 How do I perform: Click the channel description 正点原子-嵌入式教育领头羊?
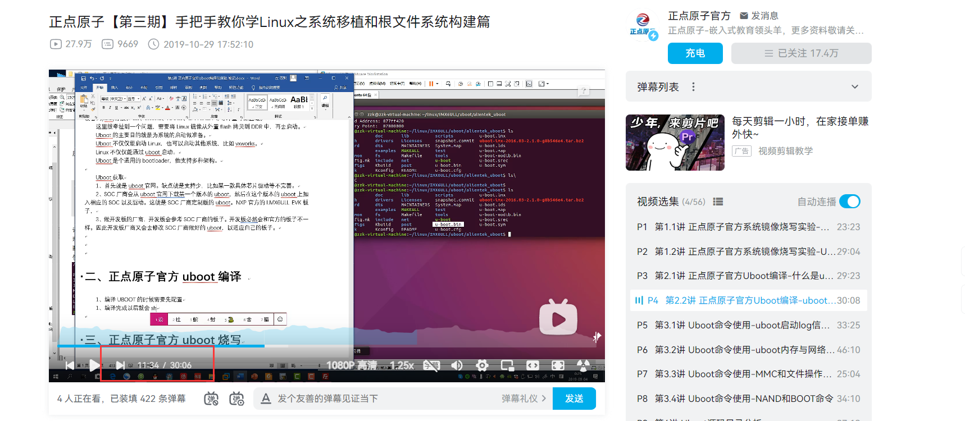(766, 30)
